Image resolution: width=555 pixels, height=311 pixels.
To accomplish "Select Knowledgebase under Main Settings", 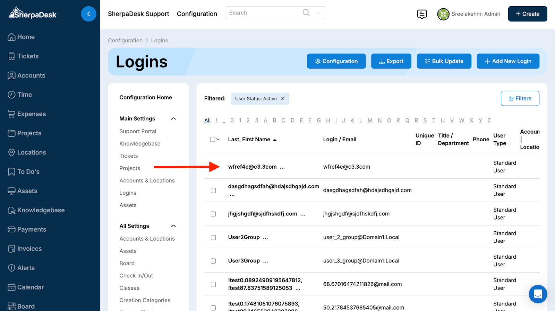I will [x=140, y=144].
